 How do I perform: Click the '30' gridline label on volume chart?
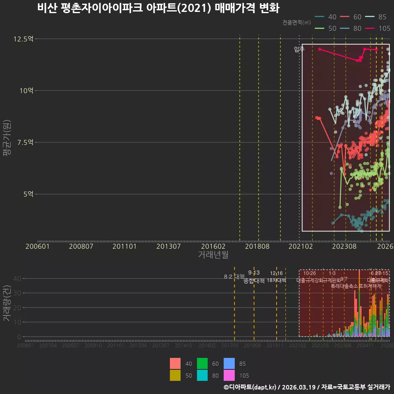tap(17, 293)
